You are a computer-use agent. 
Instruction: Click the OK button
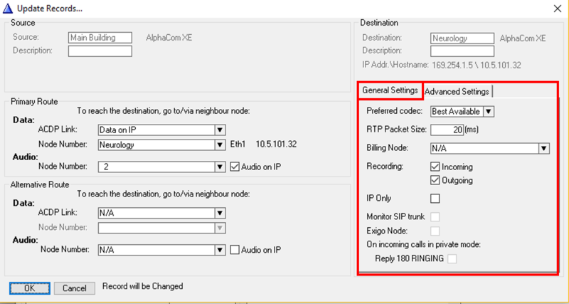click(29, 288)
